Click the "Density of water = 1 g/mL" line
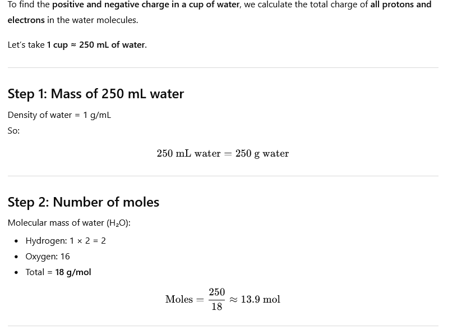Image resolution: width=457 pixels, height=329 pixels. coord(59,115)
